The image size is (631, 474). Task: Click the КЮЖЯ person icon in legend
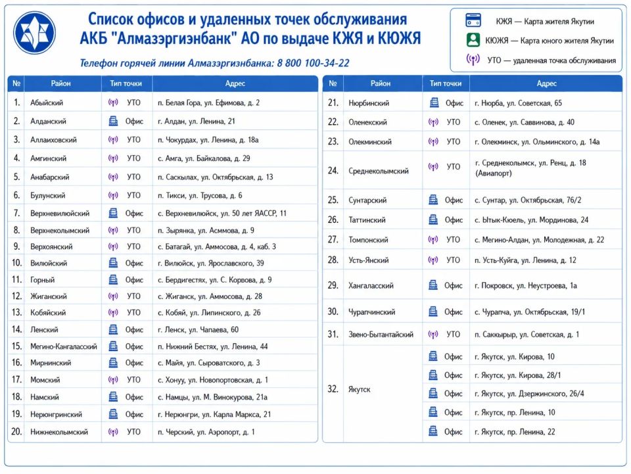[x=473, y=39]
